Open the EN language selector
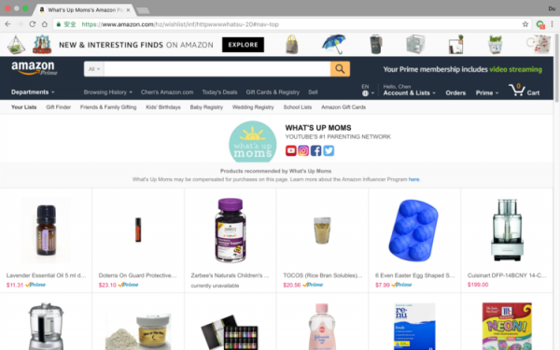 368,90
